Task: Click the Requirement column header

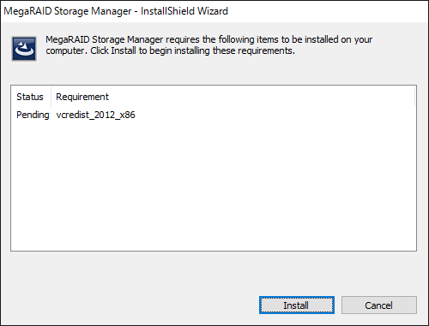Action: tap(82, 97)
